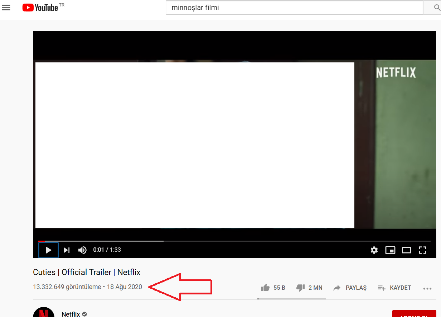Click the PAYLAŞ share button
Screen dimensions: 441x317
[350, 288]
